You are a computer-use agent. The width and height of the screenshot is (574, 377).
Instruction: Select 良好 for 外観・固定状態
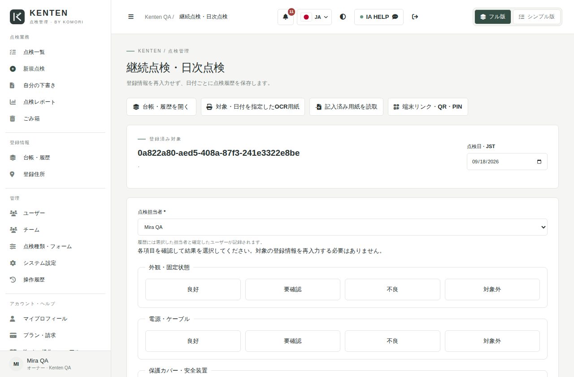pos(193,289)
